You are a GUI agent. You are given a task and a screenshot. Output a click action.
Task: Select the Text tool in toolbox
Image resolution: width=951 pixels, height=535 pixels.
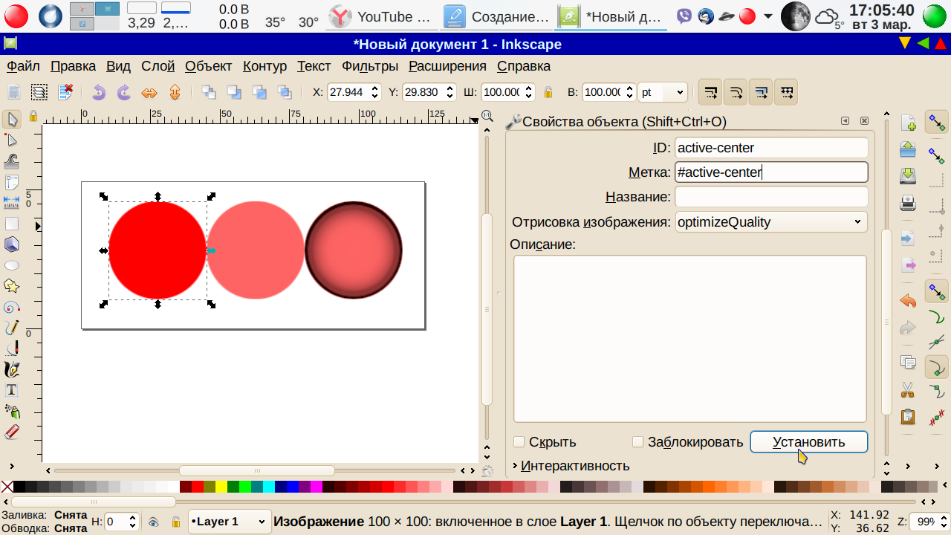[x=11, y=390]
